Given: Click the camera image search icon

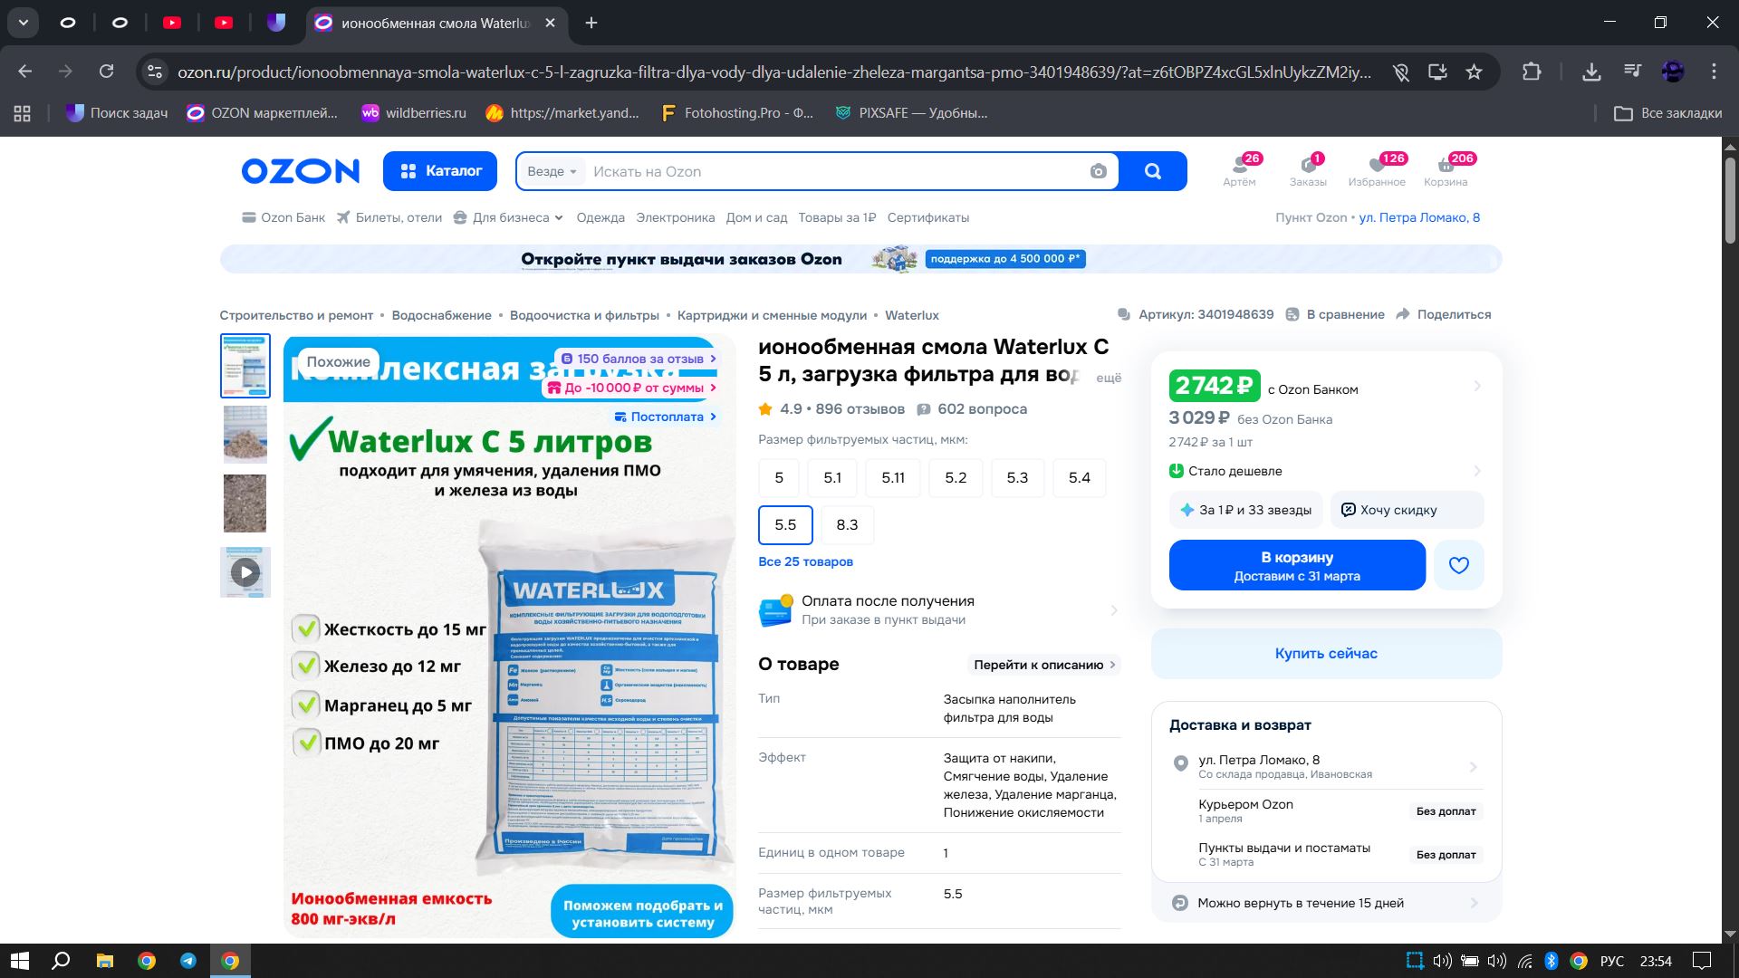Looking at the screenshot, I should point(1098,171).
